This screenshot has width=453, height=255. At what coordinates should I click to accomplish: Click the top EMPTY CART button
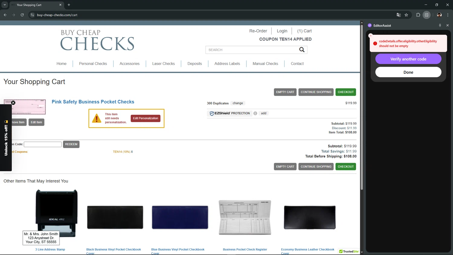[x=285, y=92]
